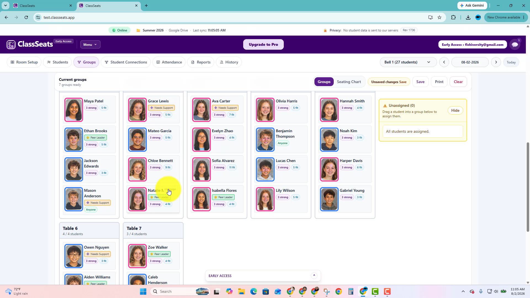
Task: Open Microsoft Edge in the taskbar
Action: [254, 291]
